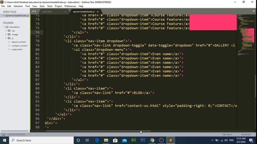
Task: Click the contact-us.html file type icon
Action: [x=9, y=46]
